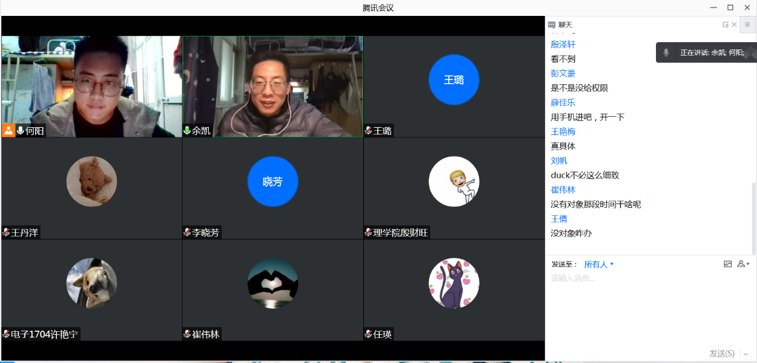Click the chat panel vertical scrollbar
This screenshot has height=363, width=757.
click(x=753, y=214)
